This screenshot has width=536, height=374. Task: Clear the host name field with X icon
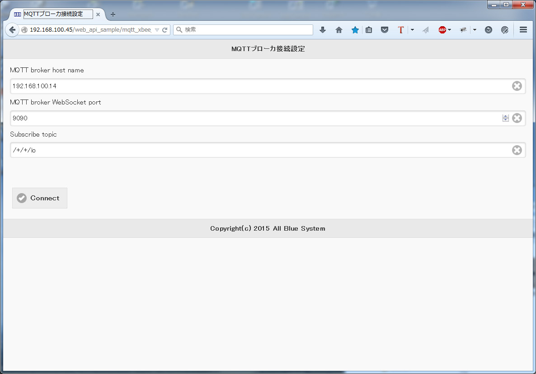tap(517, 86)
